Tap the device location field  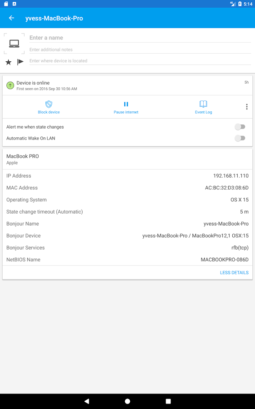(140, 61)
